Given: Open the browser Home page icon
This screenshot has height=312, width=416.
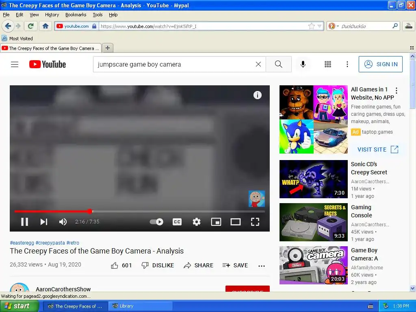Looking at the screenshot, I should pyautogui.click(x=45, y=26).
